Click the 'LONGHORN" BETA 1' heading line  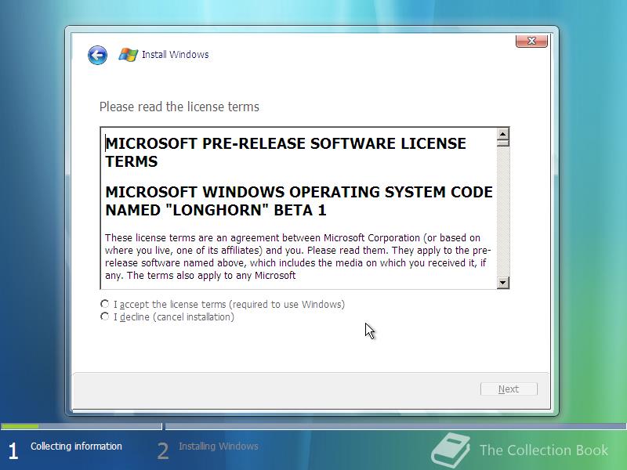(x=216, y=210)
